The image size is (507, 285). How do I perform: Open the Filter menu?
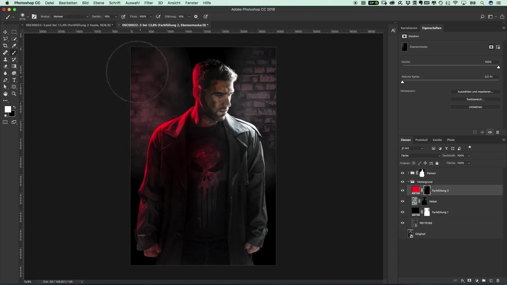149,3
